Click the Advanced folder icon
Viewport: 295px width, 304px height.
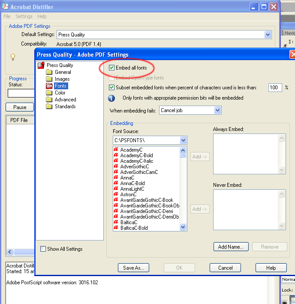49,100
